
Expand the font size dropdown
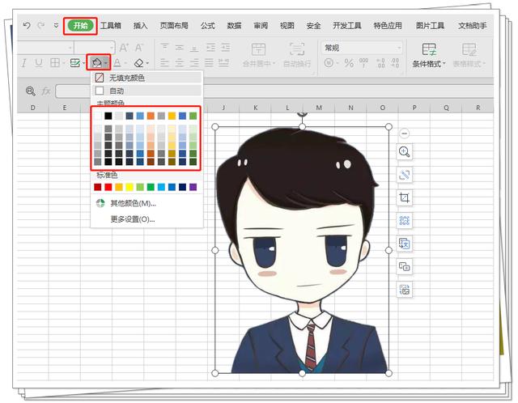click(112, 48)
